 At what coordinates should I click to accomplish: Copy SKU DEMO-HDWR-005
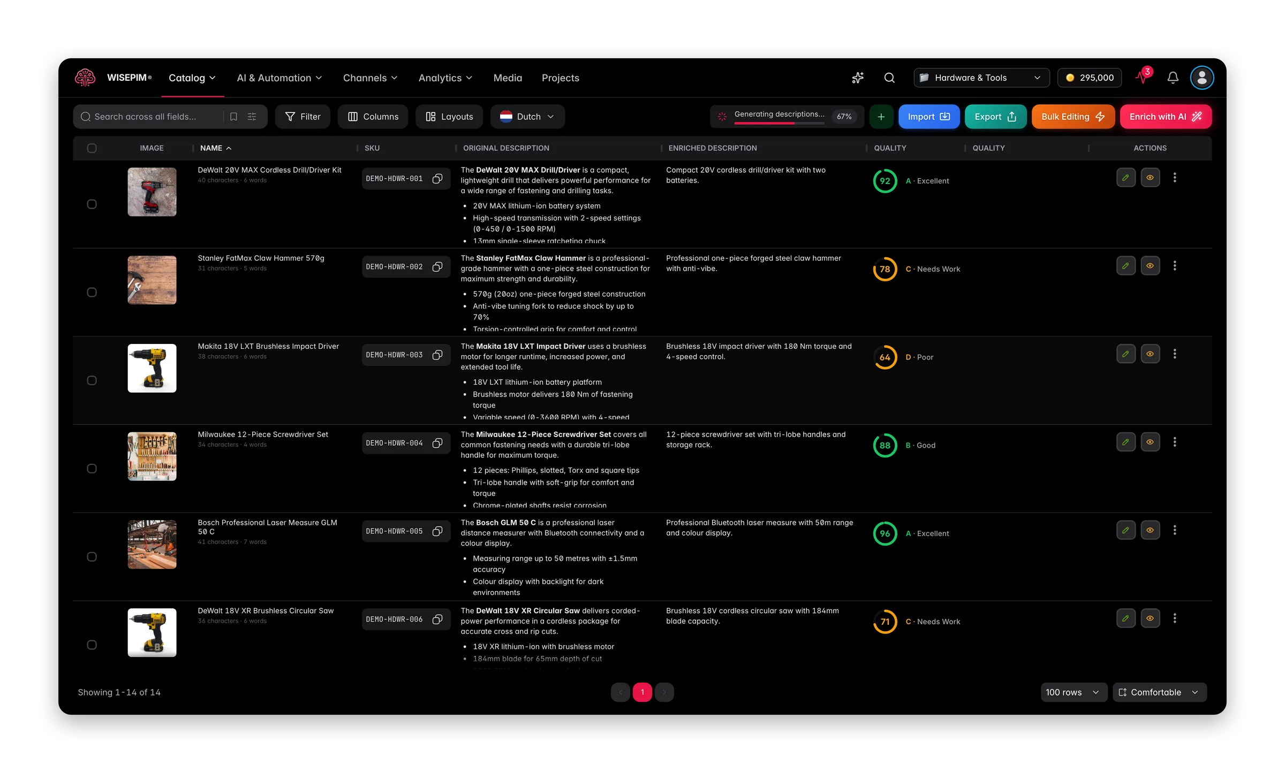[437, 531]
